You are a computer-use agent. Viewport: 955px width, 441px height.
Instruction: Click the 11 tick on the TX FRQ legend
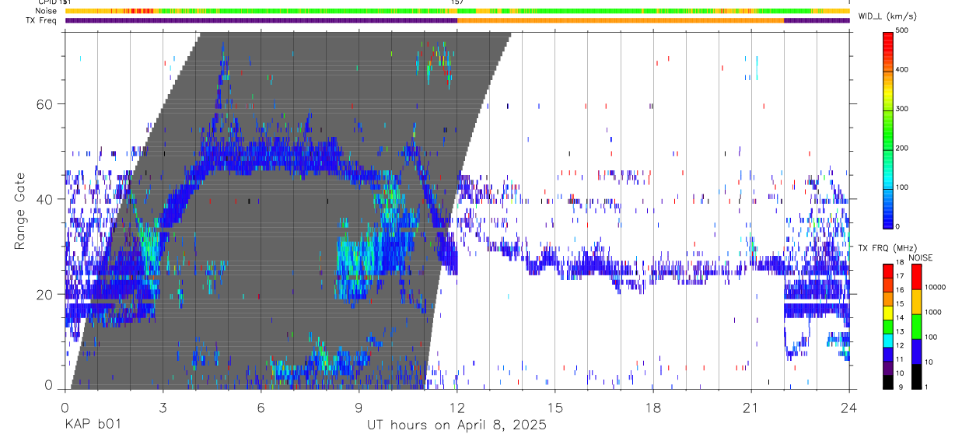(899, 359)
